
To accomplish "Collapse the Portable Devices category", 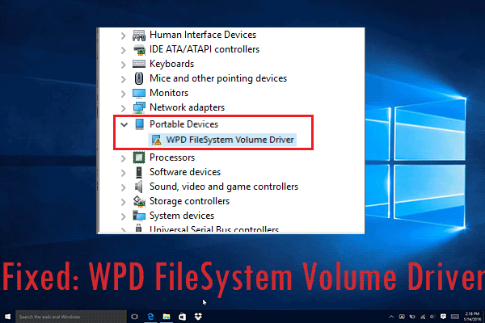I will [123, 125].
